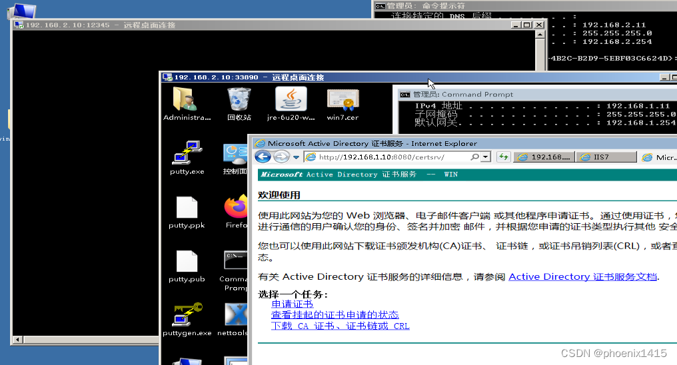This screenshot has height=365, width=677.
Task: Click the computer icon on the host desktop
Action: 21,11
